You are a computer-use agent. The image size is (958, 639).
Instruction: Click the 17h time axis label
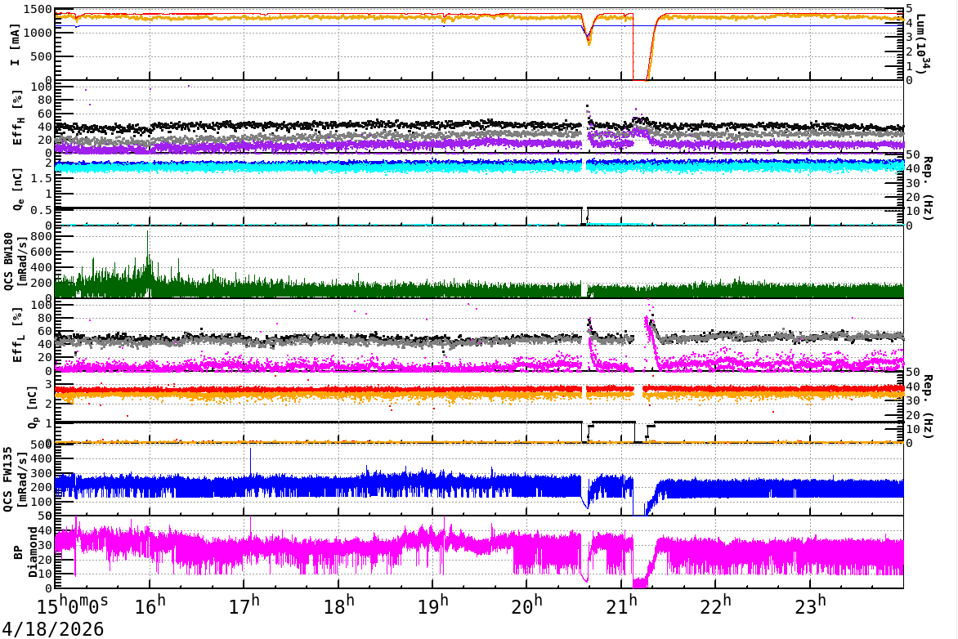[244, 605]
